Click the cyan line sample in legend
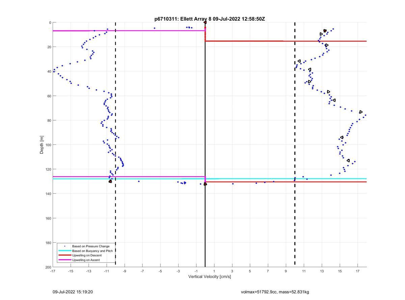 point(64,251)
